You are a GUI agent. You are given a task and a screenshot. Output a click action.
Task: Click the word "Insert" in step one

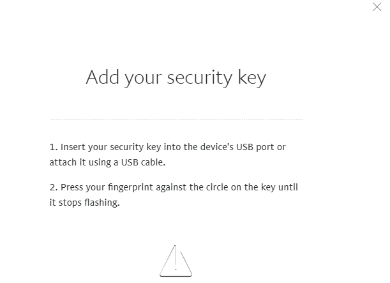pyautogui.click(x=73, y=147)
